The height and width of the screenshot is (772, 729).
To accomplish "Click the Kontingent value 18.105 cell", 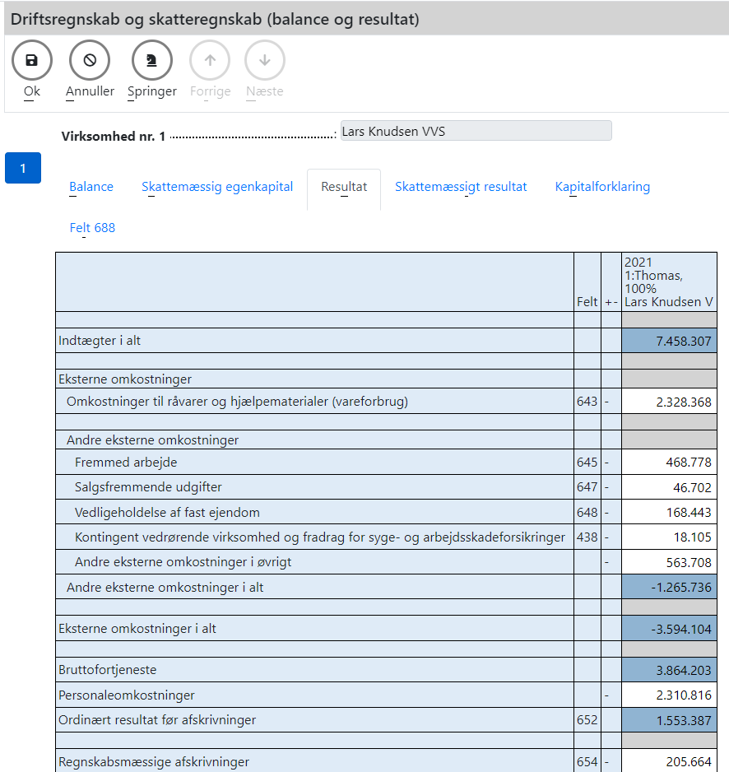I will point(668,537).
